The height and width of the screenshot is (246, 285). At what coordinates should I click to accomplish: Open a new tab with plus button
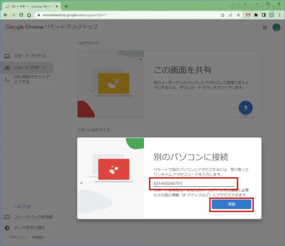(66, 6)
